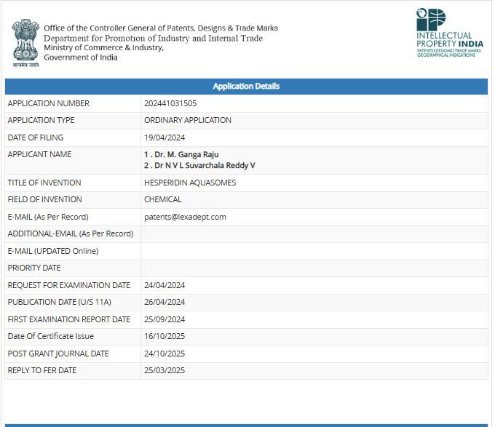This screenshot has width=495, height=427.
Task: Click the email patents@lexadept.com
Action: pyautogui.click(x=185, y=217)
